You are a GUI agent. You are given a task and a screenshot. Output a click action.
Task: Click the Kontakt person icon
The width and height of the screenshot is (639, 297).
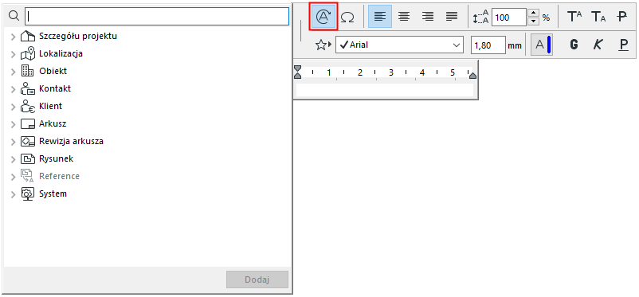point(27,88)
